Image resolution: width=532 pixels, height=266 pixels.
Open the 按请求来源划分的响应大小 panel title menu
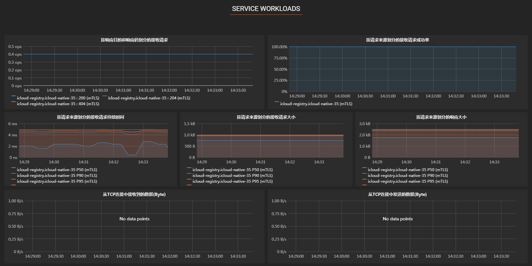[x=441, y=117]
